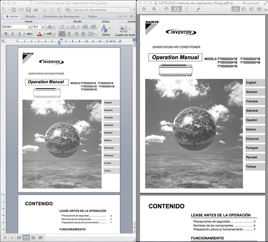Open the templates gallery icon in Word
The image size is (268, 242).
(14, 10)
